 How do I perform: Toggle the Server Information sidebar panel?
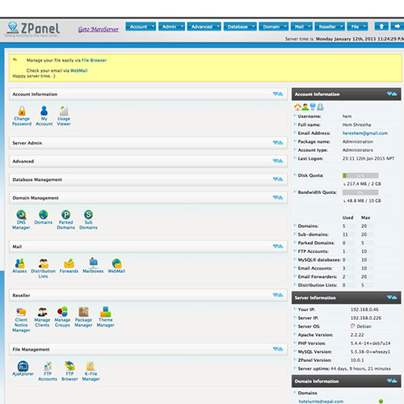(392, 297)
